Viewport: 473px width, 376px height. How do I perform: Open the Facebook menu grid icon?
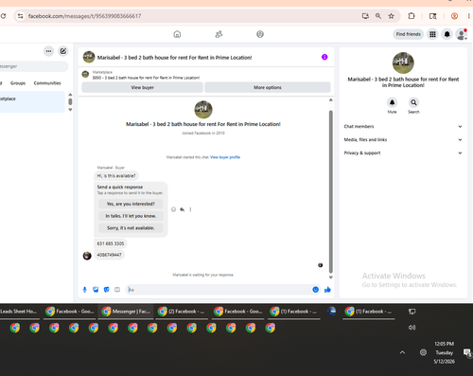[x=432, y=34]
